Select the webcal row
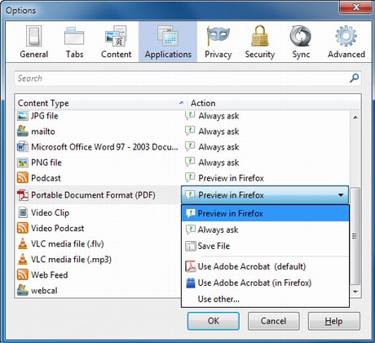375x343 pixels. click(98, 290)
